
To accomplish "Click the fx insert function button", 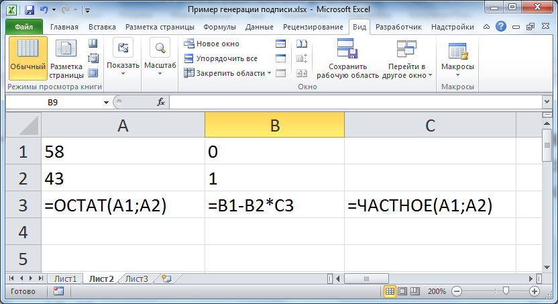I will pos(161,102).
